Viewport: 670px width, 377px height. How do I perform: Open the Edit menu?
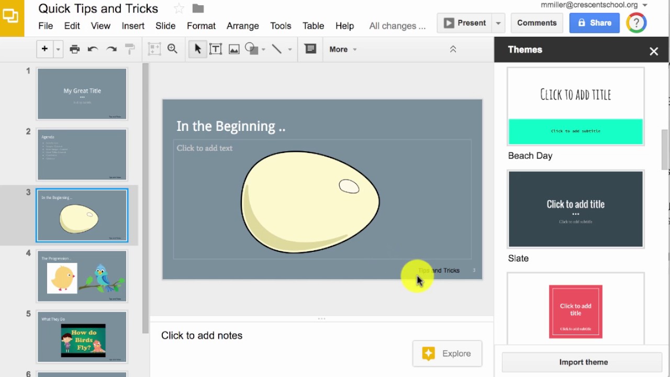tap(72, 26)
